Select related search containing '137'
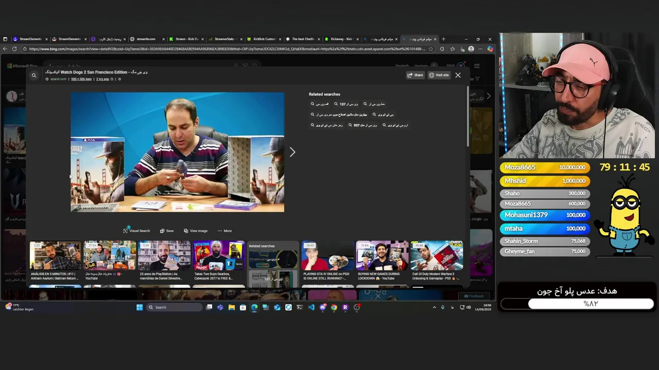 (x=346, y=104)
